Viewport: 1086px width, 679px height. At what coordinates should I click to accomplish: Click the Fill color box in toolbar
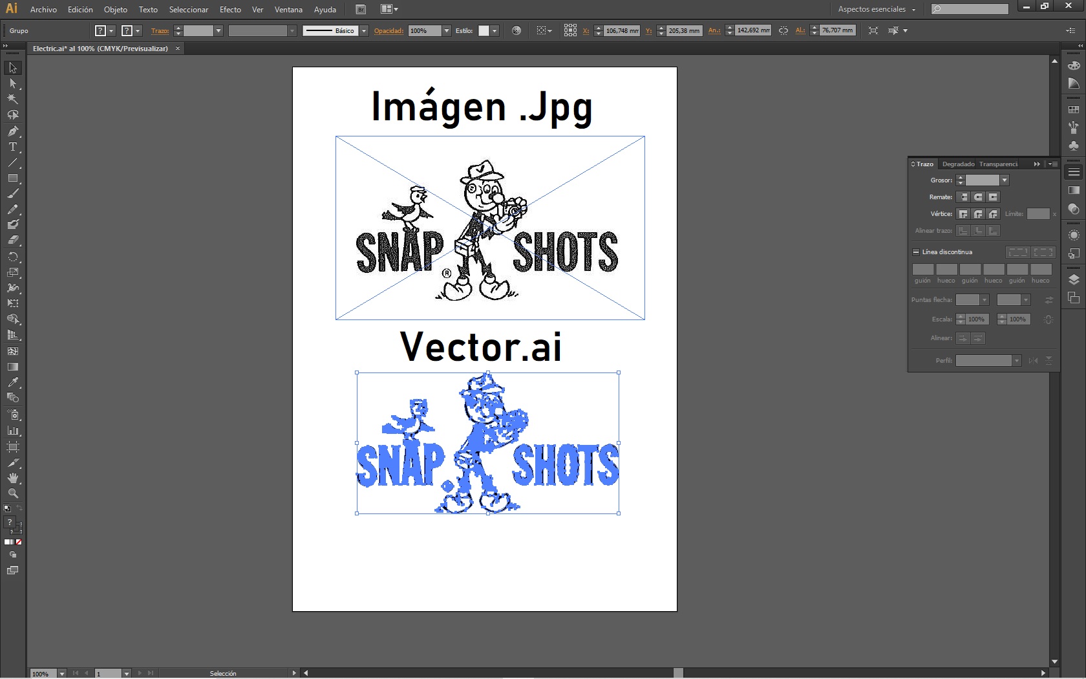pos(9,522)
